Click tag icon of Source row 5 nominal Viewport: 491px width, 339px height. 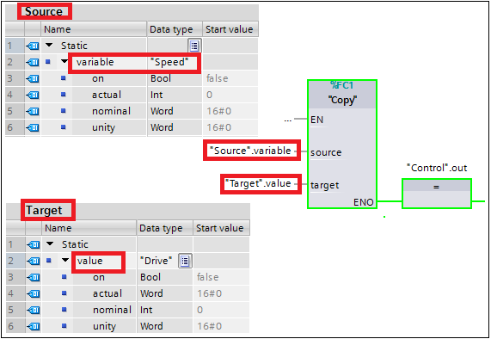33,111
